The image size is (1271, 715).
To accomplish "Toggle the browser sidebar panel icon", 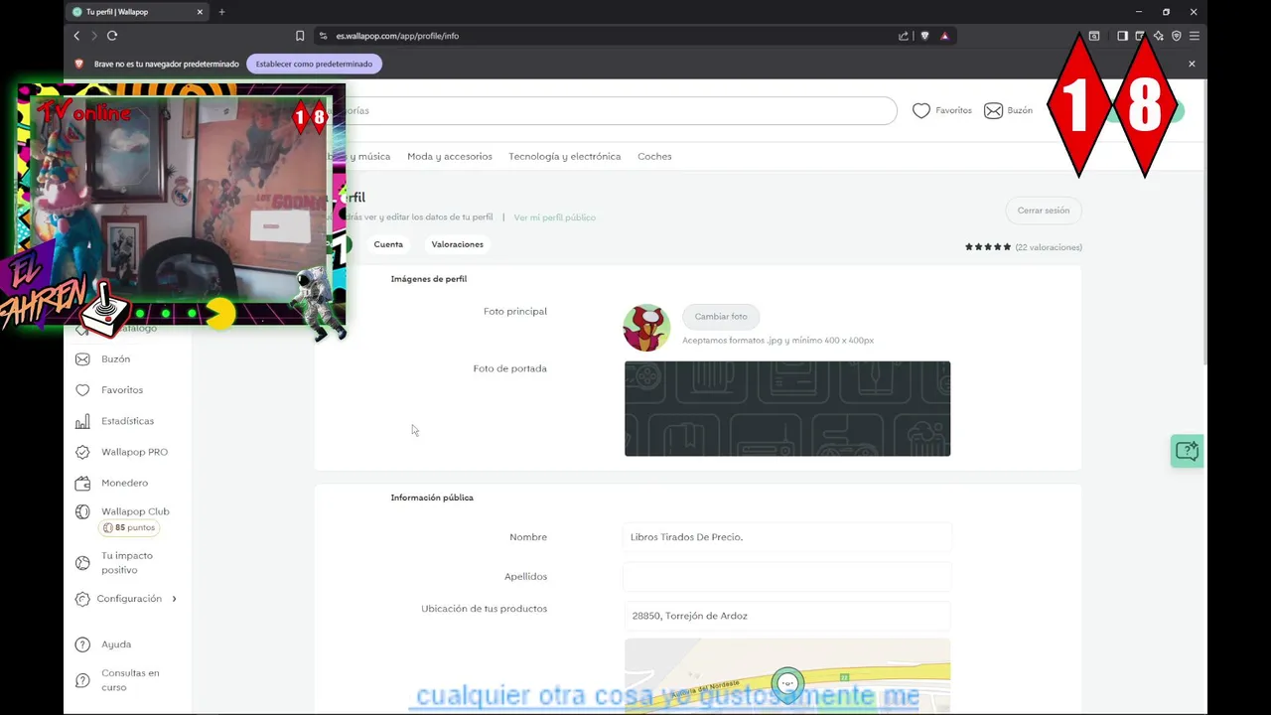I will click(x=1122, y=36).
